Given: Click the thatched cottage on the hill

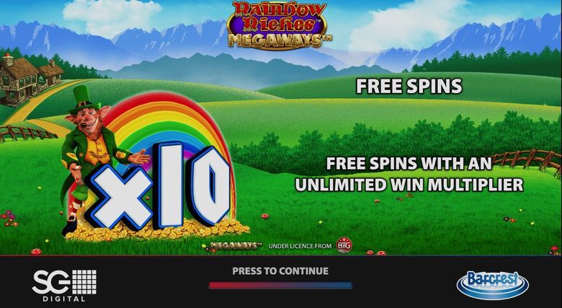Looking at the screenshot, I should click(30, 77).
